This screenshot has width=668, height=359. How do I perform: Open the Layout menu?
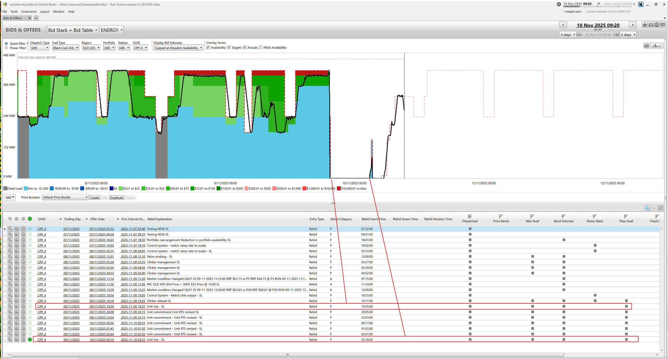pyautogui.click(x=45, y=11)
